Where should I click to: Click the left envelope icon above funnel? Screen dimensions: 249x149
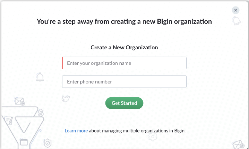pyautogui.click(x=19, y=101)
